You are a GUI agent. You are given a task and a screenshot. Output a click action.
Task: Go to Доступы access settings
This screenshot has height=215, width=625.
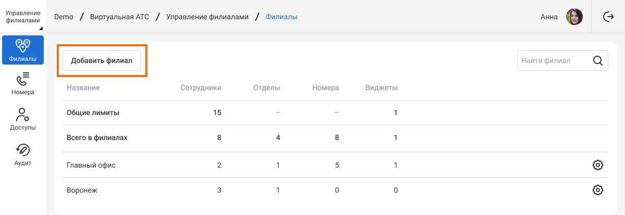[22, 119]
